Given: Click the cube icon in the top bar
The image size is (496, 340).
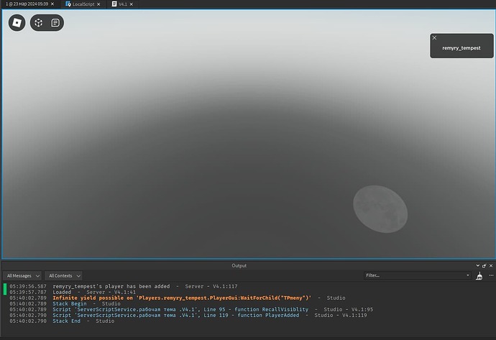Looking at the screenshot, I should (38, 23).
